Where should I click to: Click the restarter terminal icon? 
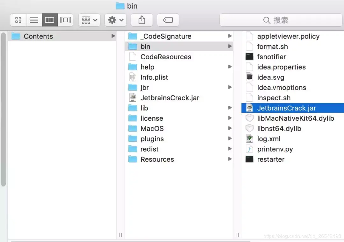(x=249, y=159)
